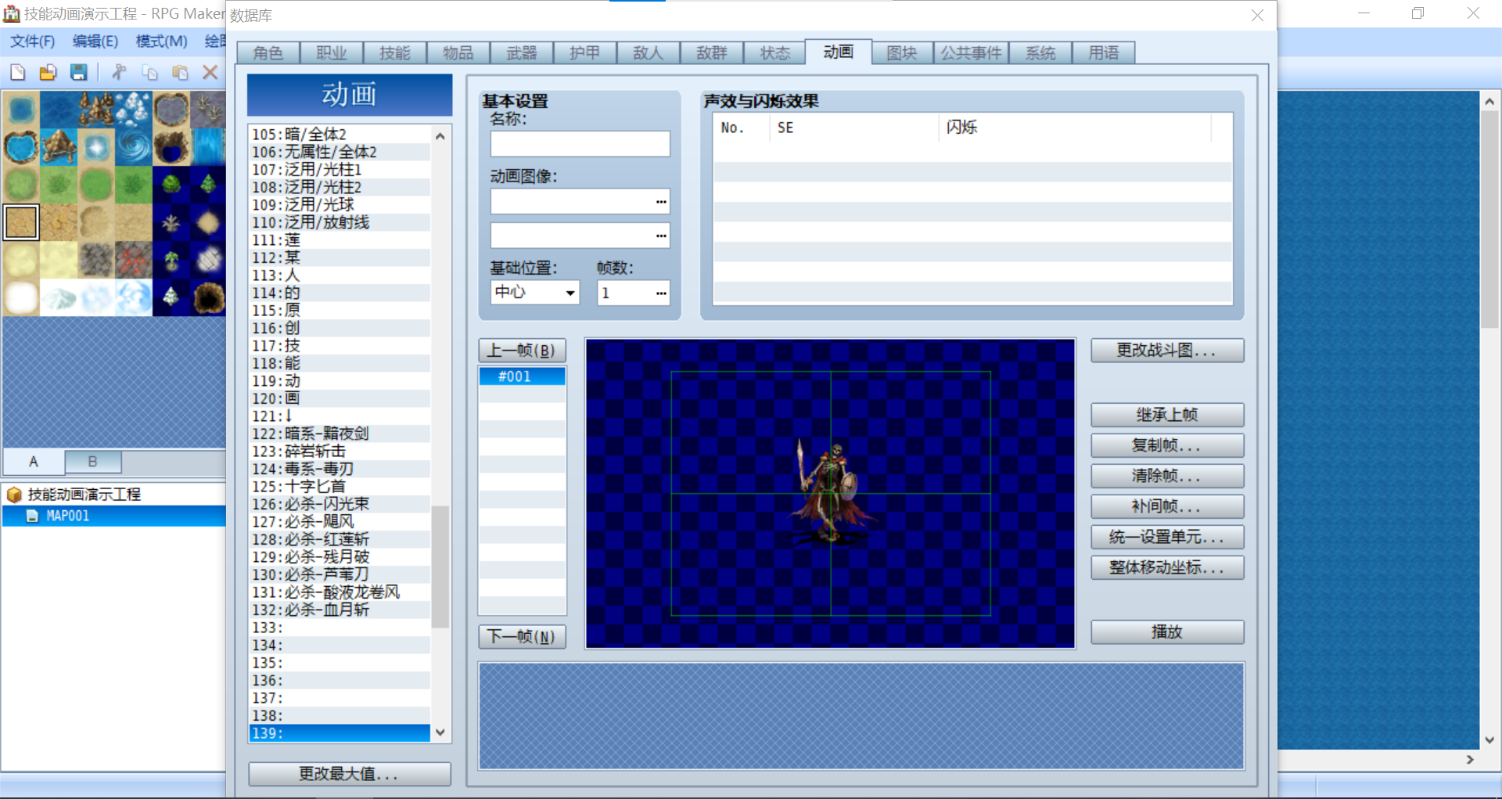Click the animation list scrollbar thumb
The height and width of the screenshot is (799, 1502).
(440, 567)
